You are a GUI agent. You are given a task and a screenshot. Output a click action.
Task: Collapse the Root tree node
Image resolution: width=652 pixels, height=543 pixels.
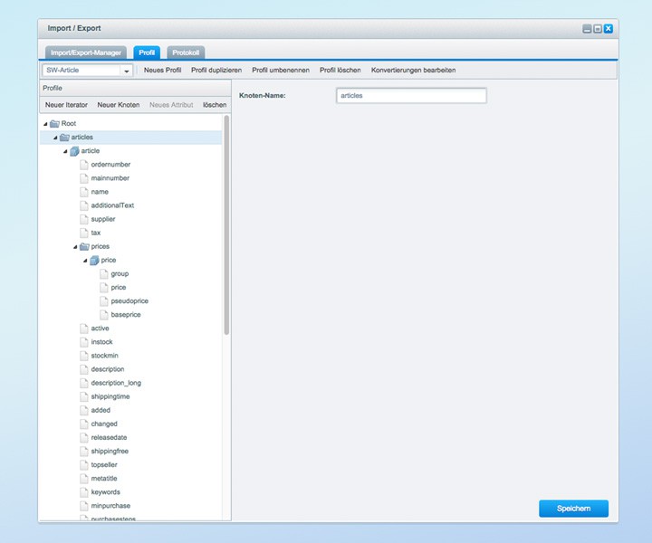pyautogui.click(x=45, y=123)
